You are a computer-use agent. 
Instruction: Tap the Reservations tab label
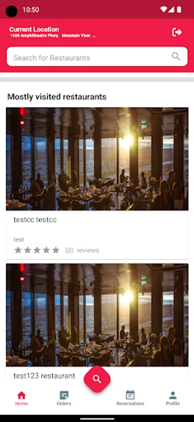(130, 403)
